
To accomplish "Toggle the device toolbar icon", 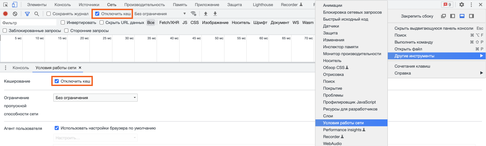I will pyautogui.click(x=15, y=5).
